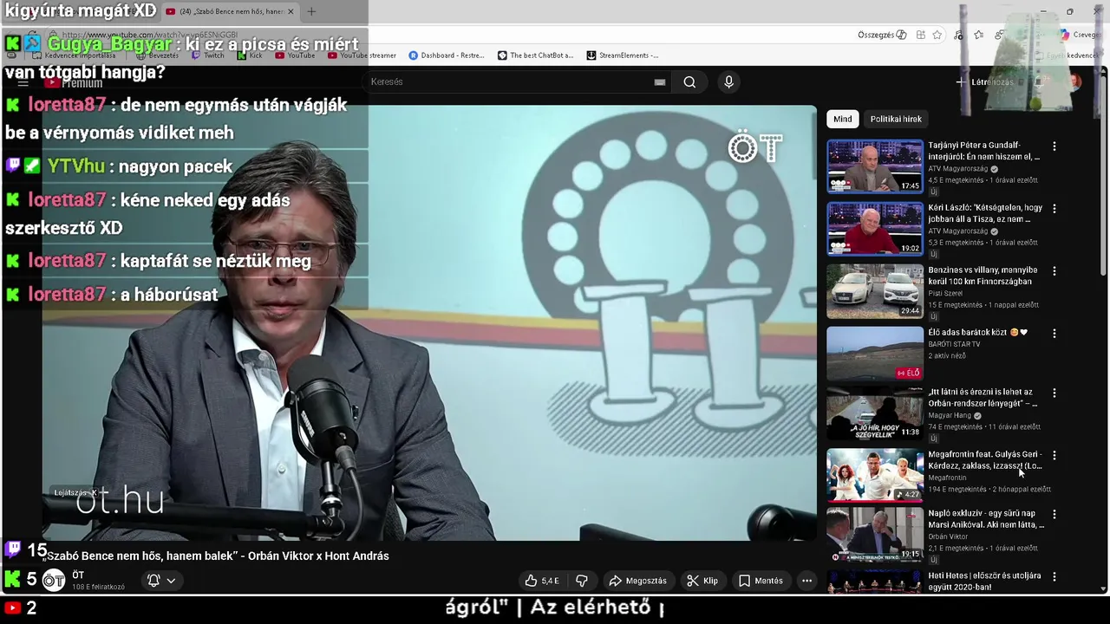This screenshot has width=1110, height=624.
Task: Open the YouTube hamburger guide menu
Action: [23, 82]
